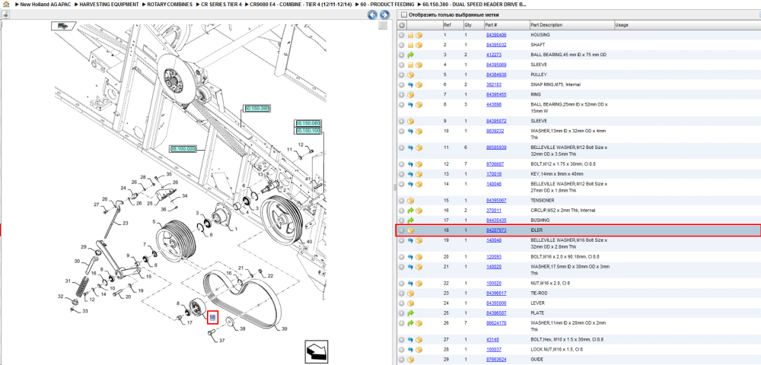The image size is (761, 365).
Task: Click the note icon in SLEEVE ref 4 row
Action: click(410, 65)
